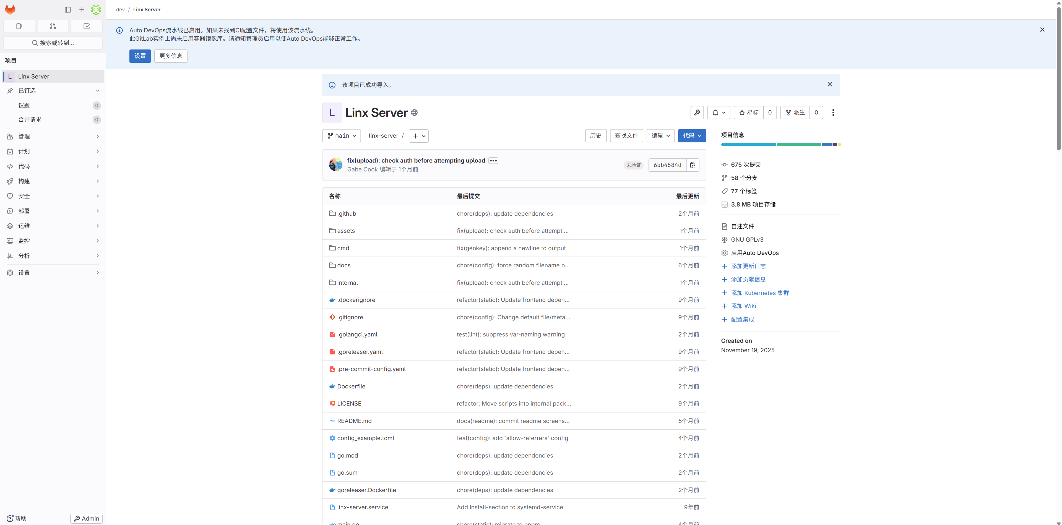Image resolution: width=1062 pixels, height=525 pixels.
Task: Expand the 构建 sidebar menu
Action: (53, 181)
